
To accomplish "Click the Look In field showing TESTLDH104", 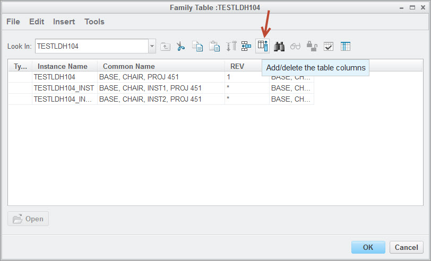I will pyautogui.click(x=91, y=47).
